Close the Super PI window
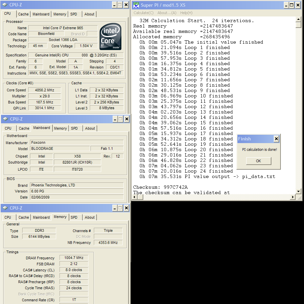The width and height of the screenshot is (304, 304). [x=298, y=5]
